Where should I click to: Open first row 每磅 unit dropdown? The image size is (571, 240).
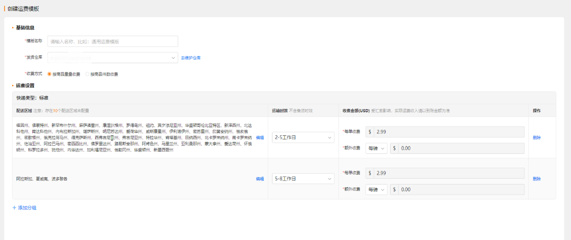[376, 148]
